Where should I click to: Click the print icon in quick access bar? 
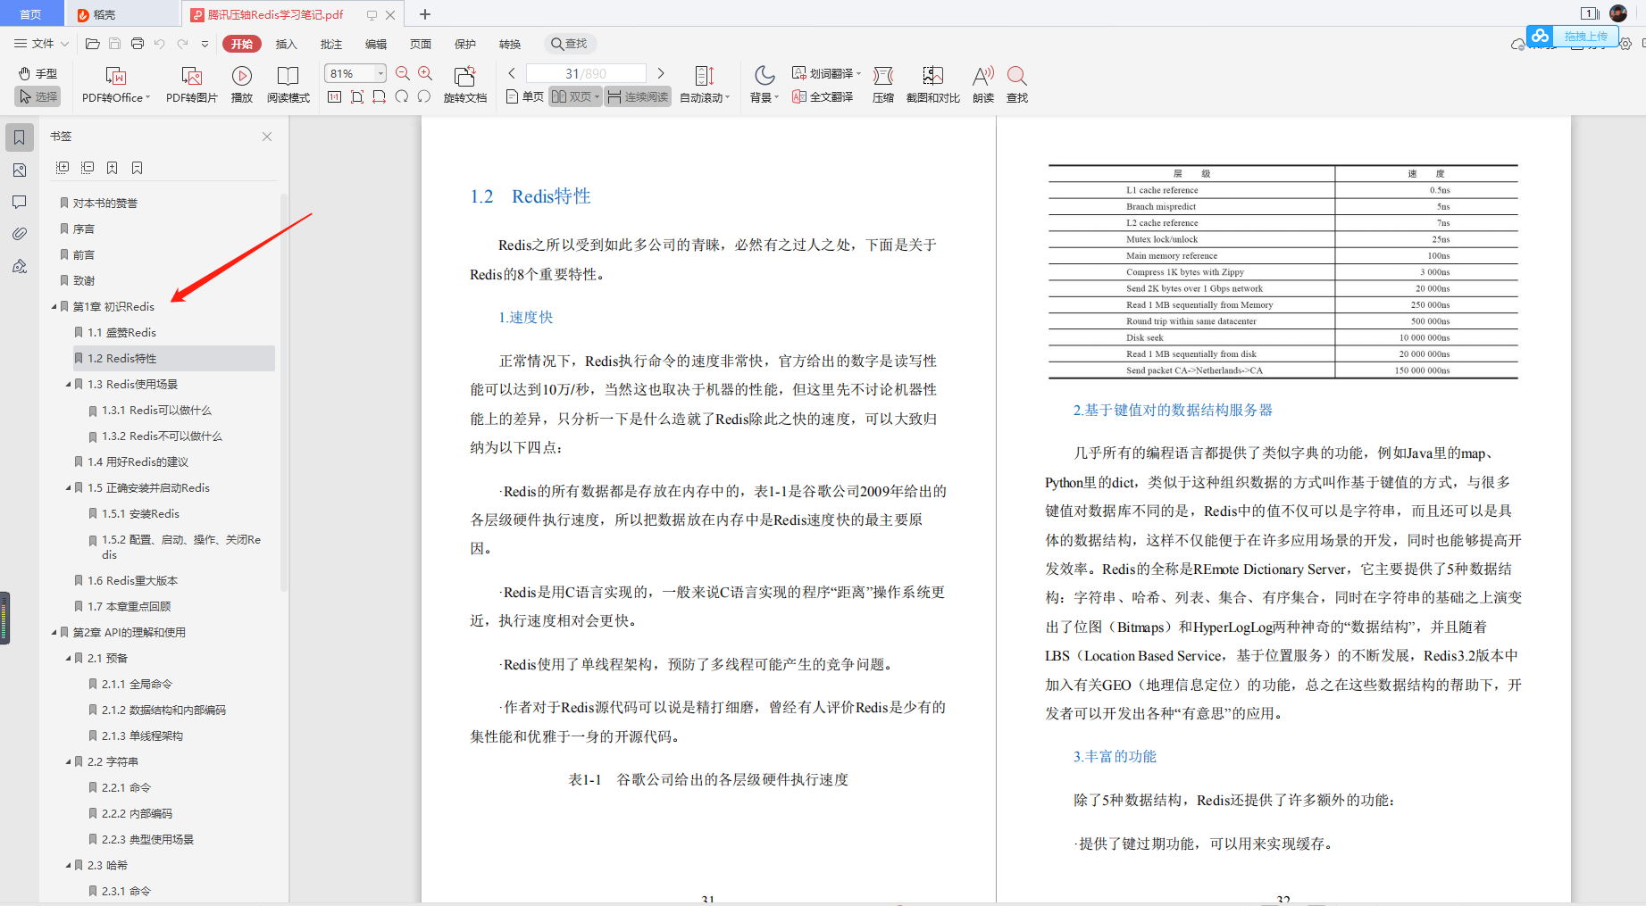coord(138,44)
